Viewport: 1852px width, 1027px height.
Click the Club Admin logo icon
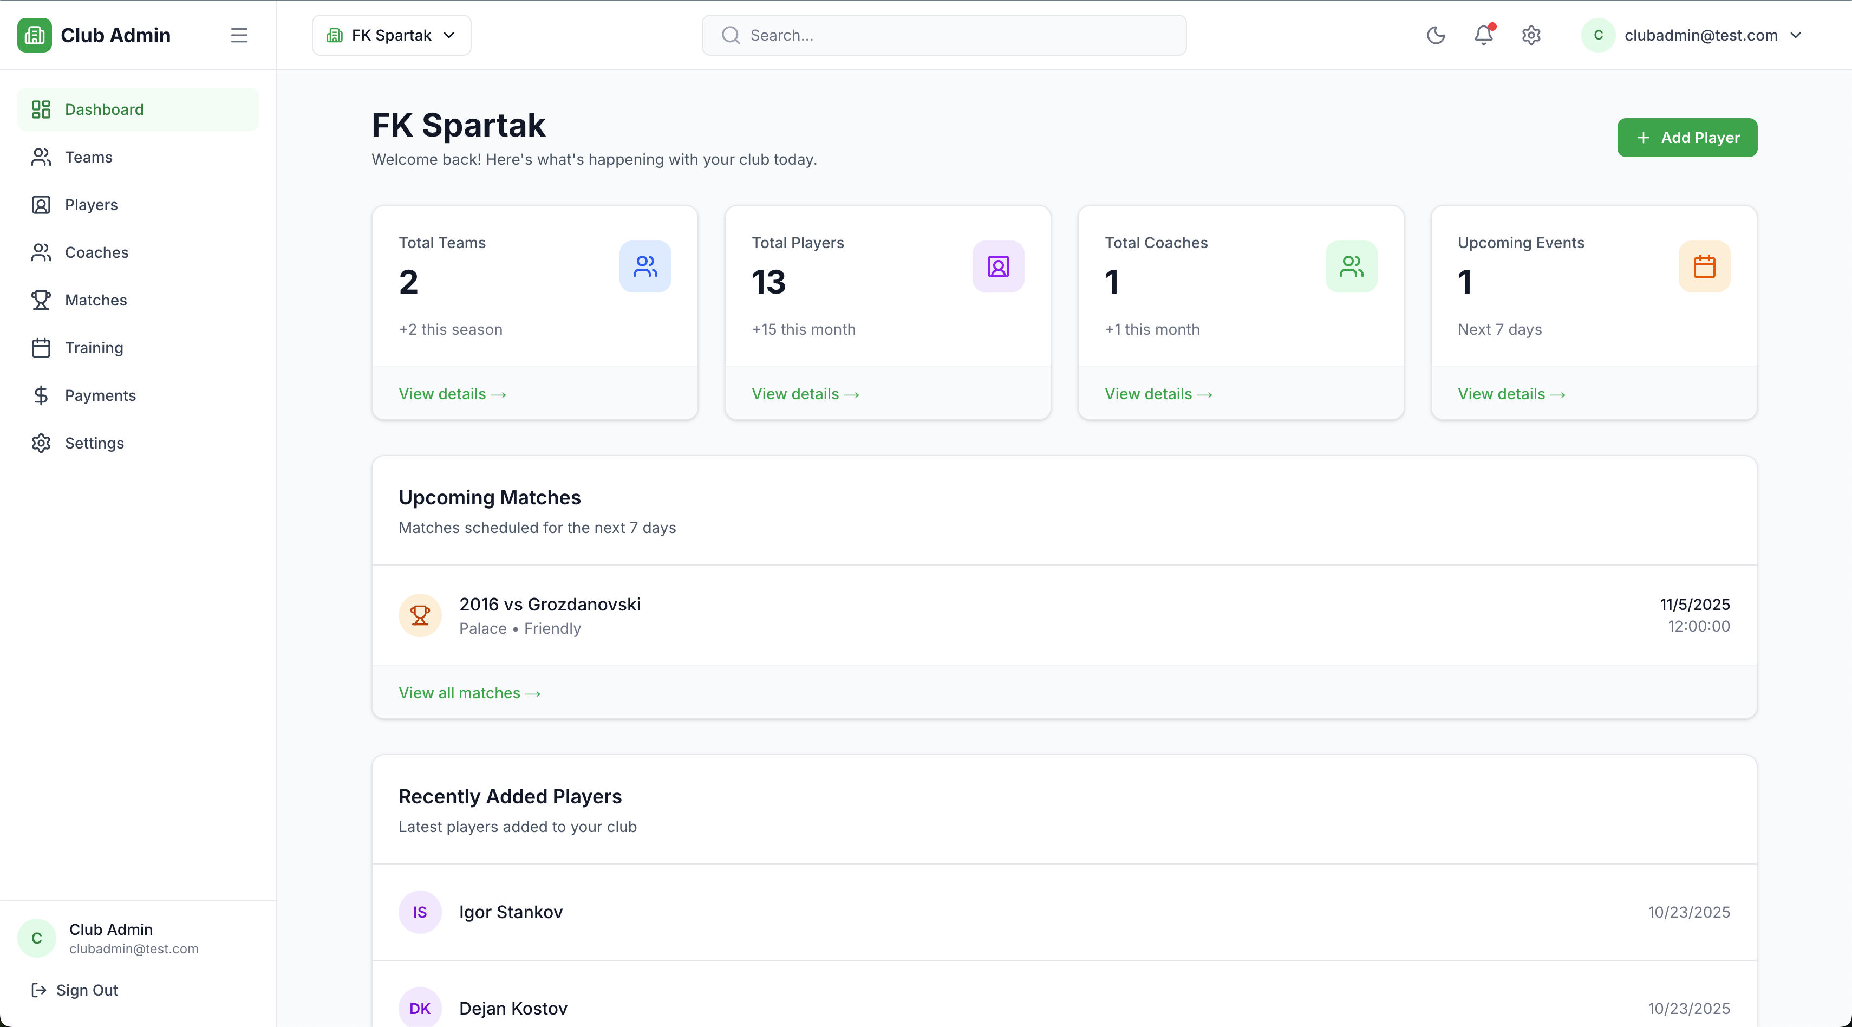click(x=35, y=35)
